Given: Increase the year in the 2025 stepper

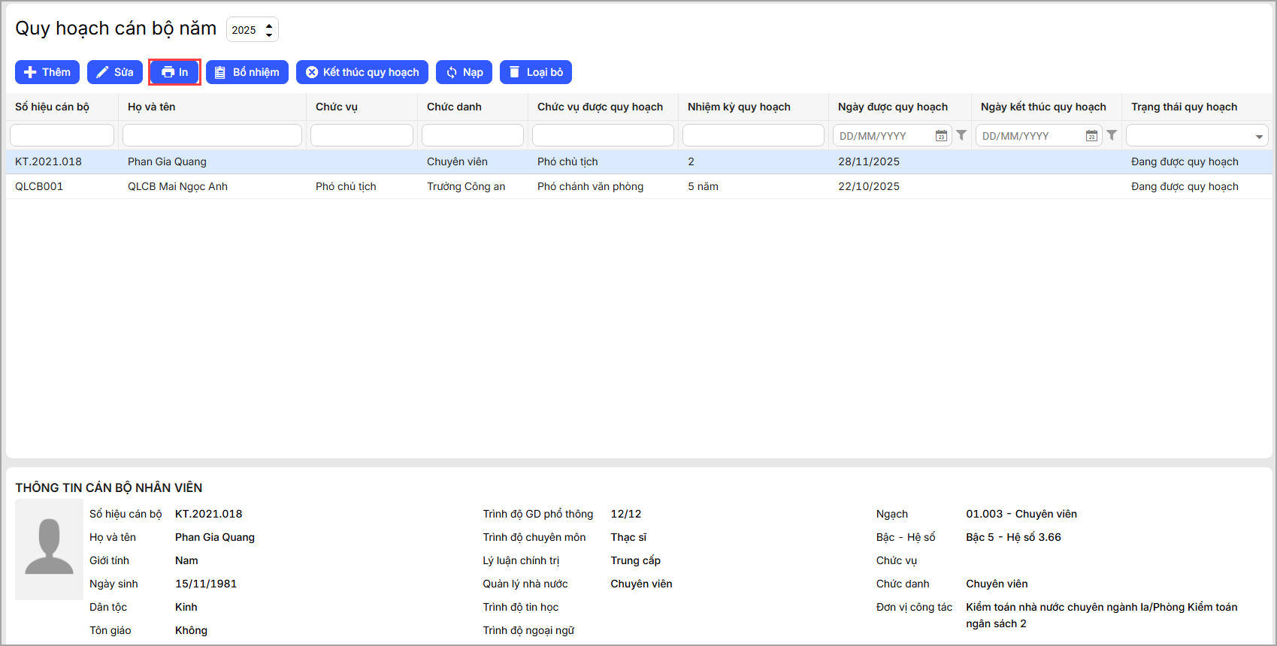Looking at the screenshot, I should (x=269, y=26).
